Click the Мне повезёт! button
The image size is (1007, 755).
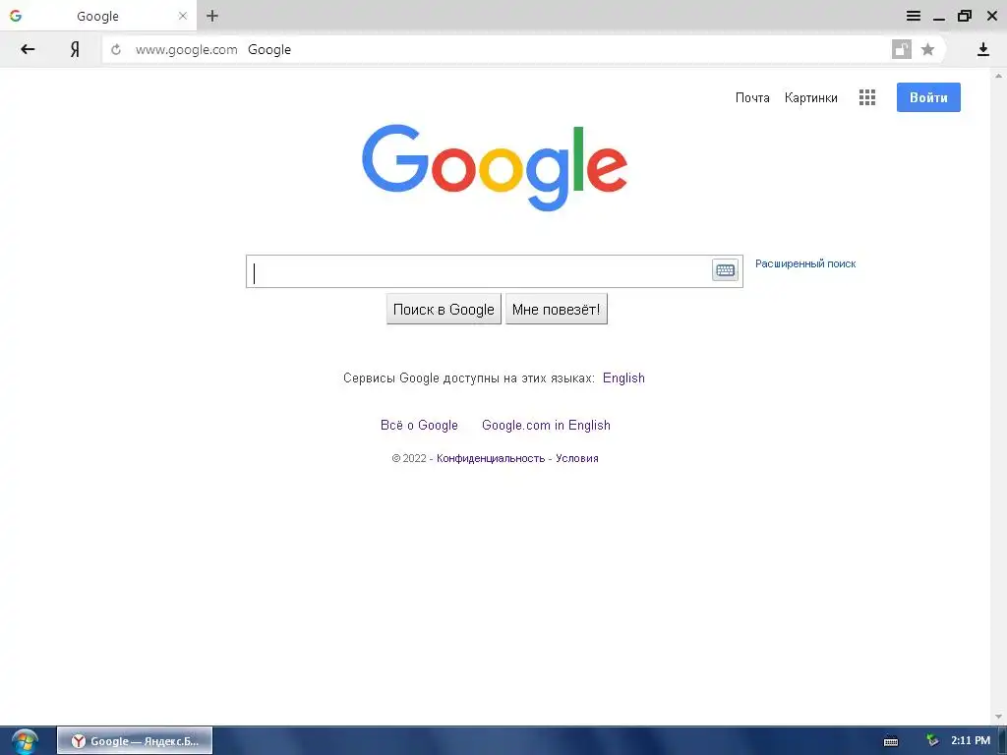tap(557, 310)
